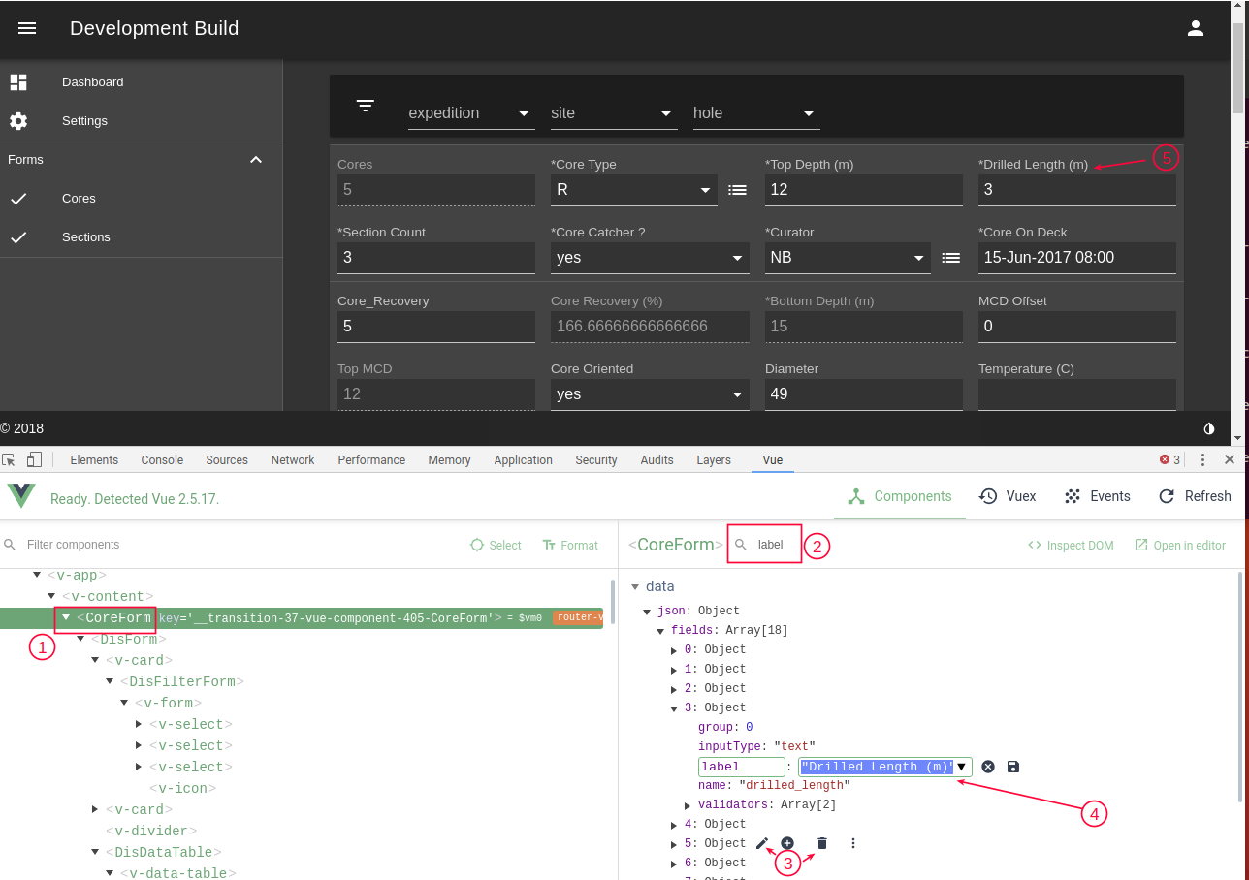Click the Top Depth input field
The height and width of the screenshot is (880, 1249).
pyautogui.click(x=864, y=190)
